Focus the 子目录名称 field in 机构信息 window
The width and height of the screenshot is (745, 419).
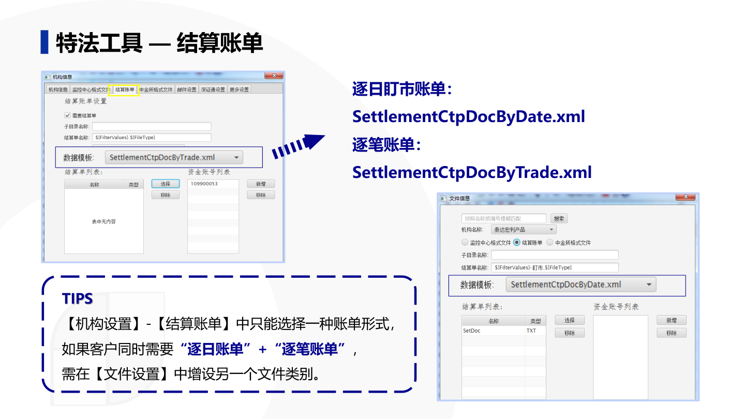(x=152, y=126)
